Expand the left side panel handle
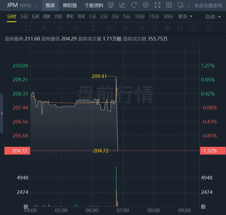Screen dimensions: 226x215 (2, 113)
